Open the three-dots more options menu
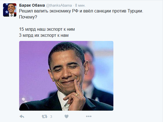This screenshot has height=122, width=163. 89,116
